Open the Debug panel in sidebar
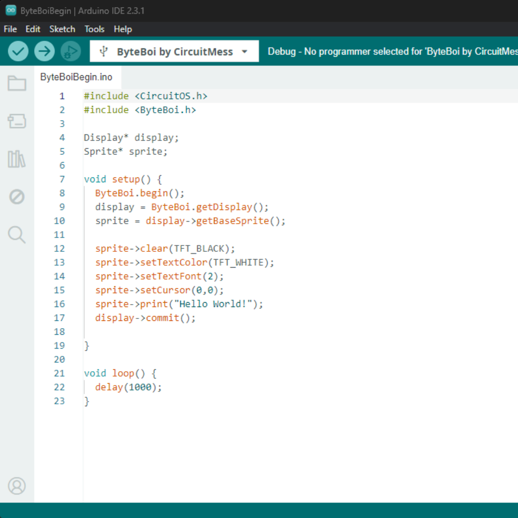This screenshot has width=518, height=518. (17, 197)
